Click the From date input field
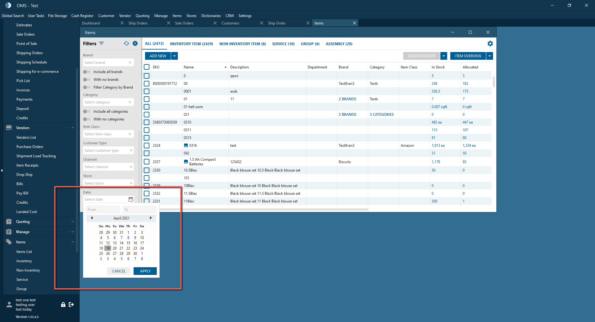 103,210
